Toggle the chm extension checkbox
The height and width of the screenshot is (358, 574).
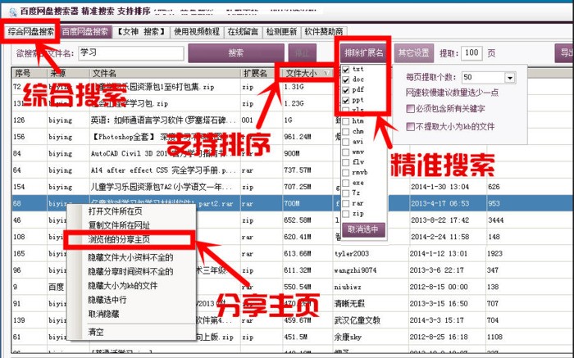pyautogui.click(x=345, y=131)
